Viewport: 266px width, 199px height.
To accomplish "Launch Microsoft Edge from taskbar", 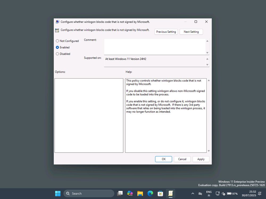I will coord(150,193).
